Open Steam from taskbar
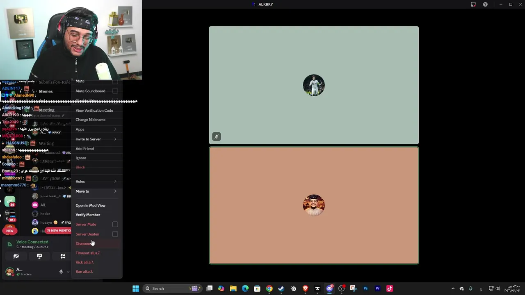The height and width of the screenshot is (295, 525). (281, 288)
